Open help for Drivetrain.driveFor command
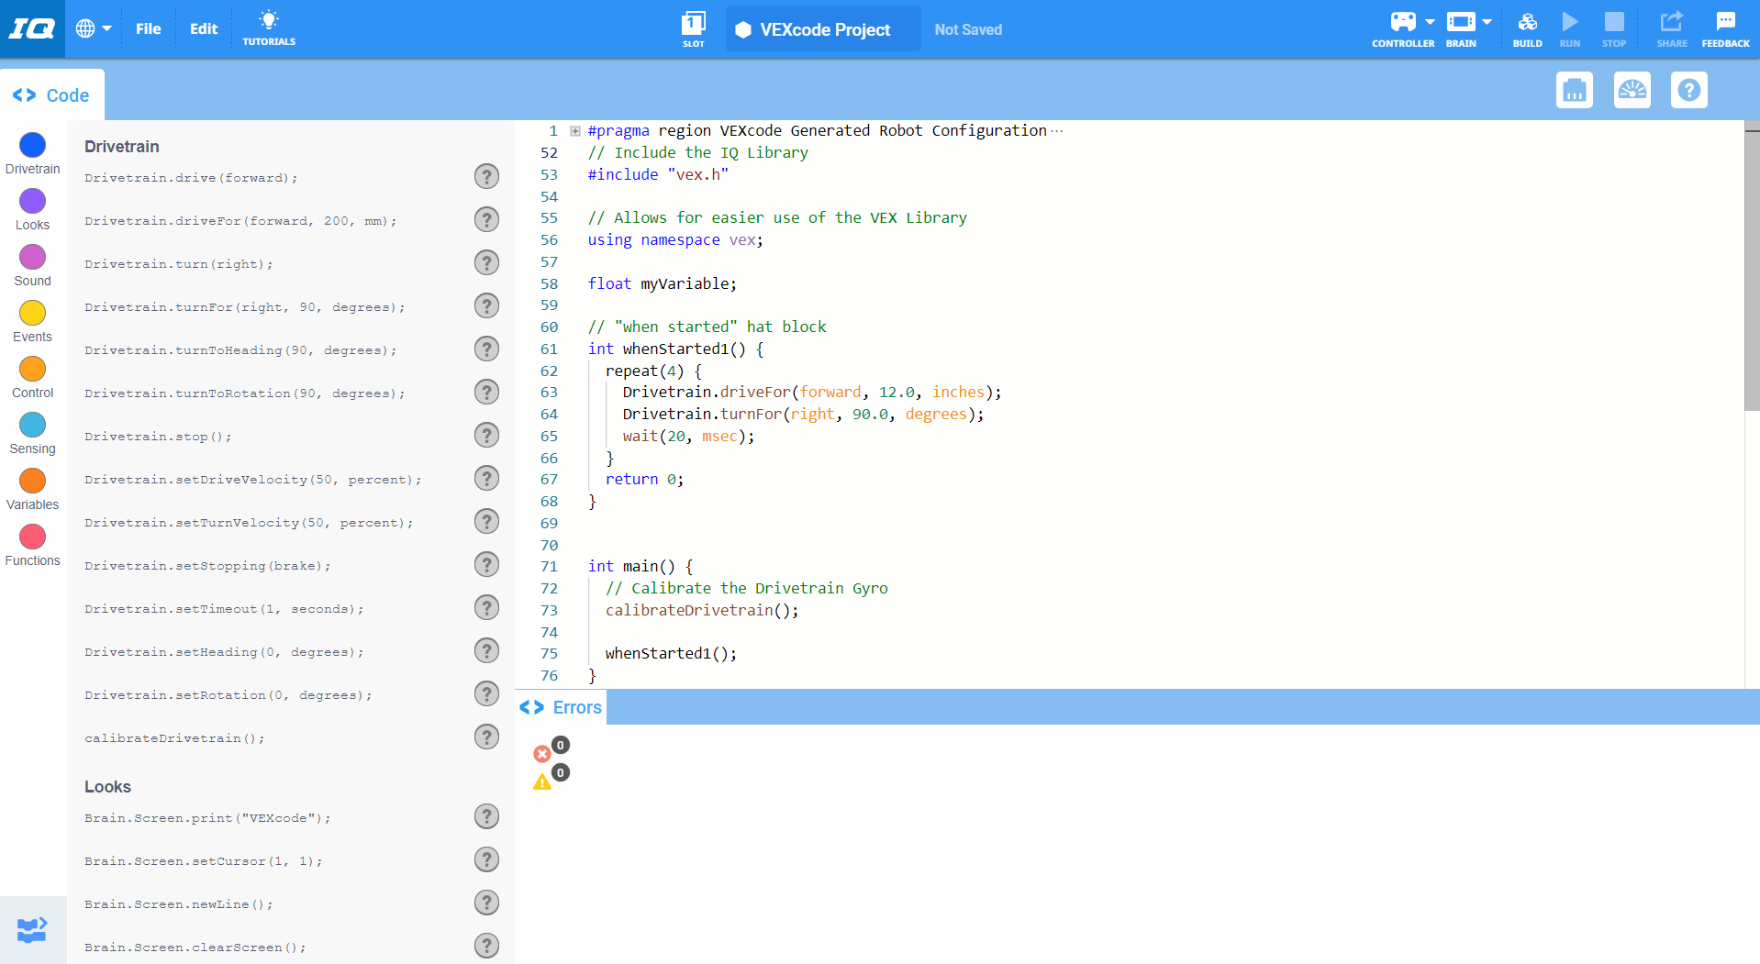 pos(486,219)
